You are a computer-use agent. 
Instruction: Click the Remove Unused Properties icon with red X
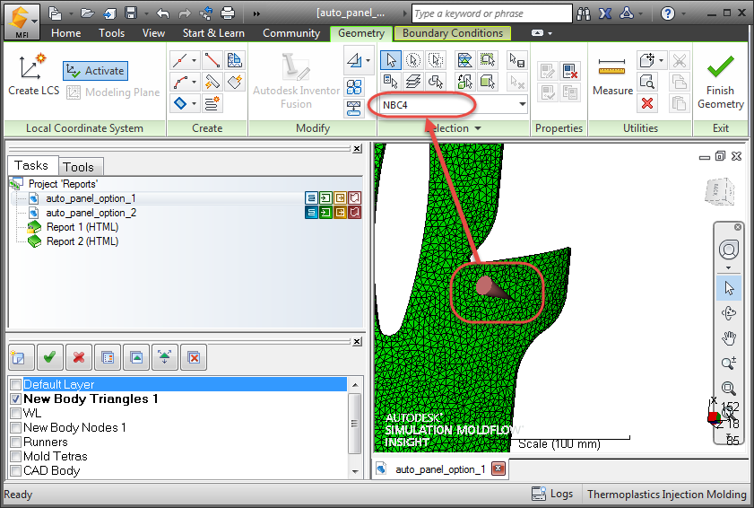(x=570, y=71)
